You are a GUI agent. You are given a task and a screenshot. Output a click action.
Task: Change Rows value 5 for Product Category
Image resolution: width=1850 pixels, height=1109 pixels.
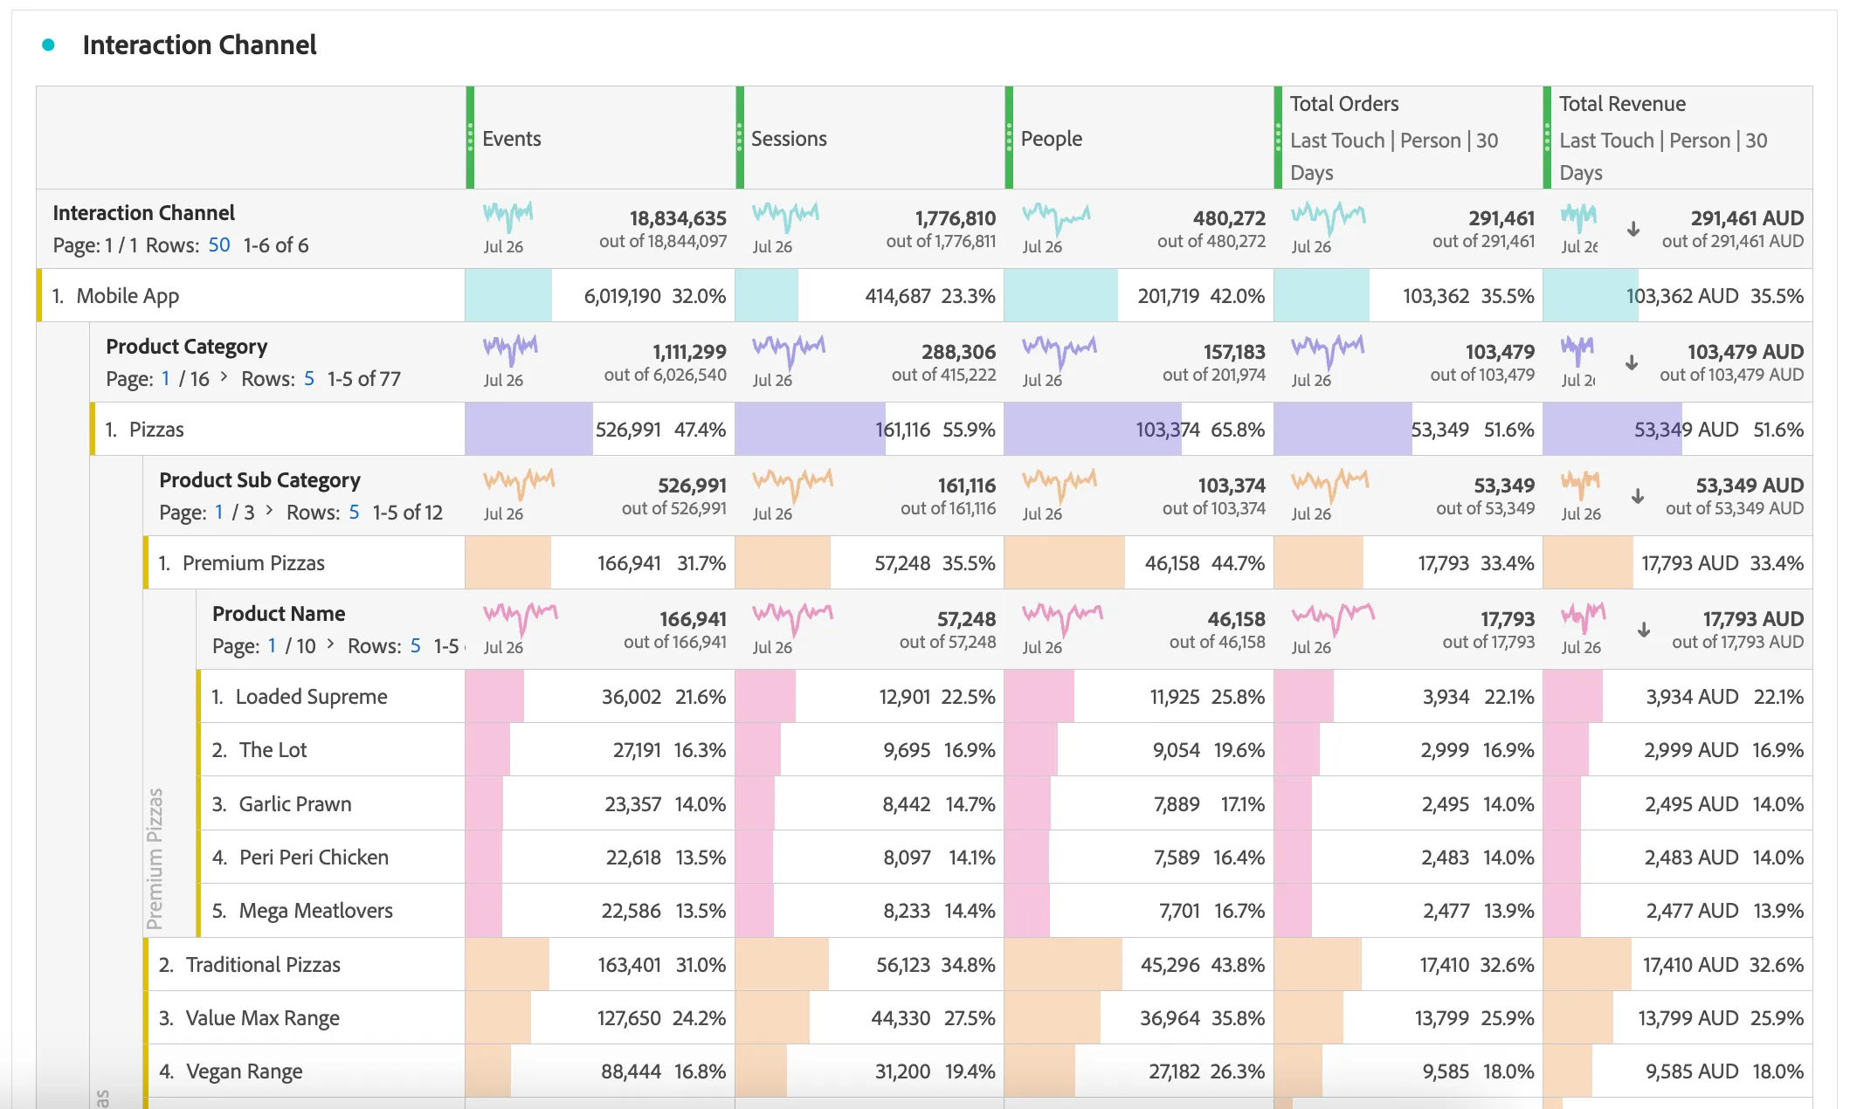coord(309,379)
